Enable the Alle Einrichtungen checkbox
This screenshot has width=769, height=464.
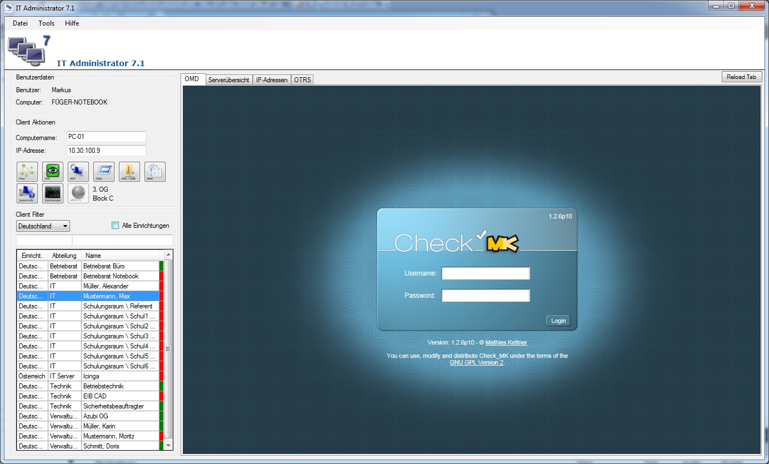(x=116, y=226)
